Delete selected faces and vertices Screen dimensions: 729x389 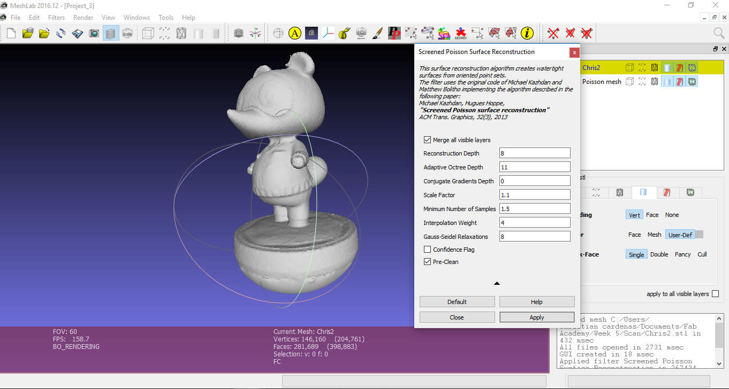(x=587, y=33)
